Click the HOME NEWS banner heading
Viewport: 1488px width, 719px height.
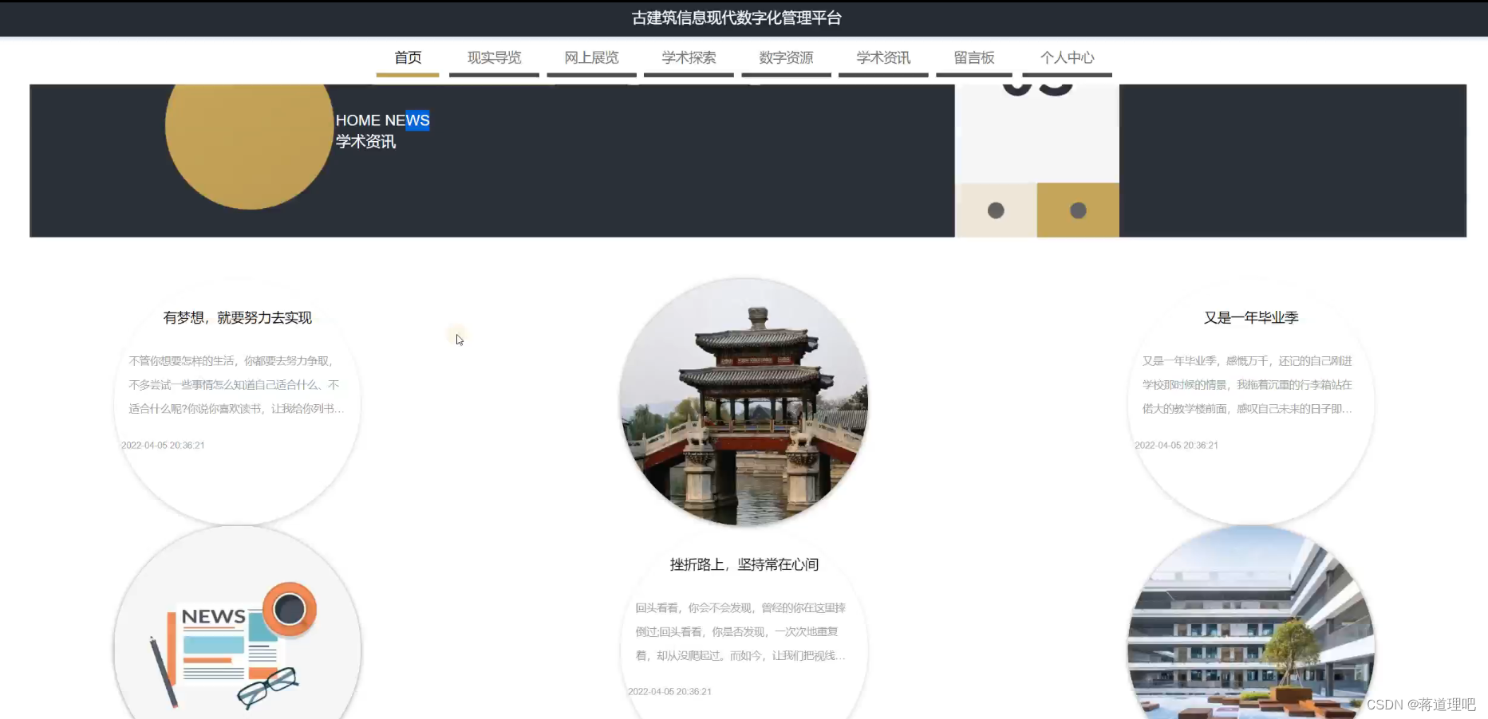tap(383, 120)
